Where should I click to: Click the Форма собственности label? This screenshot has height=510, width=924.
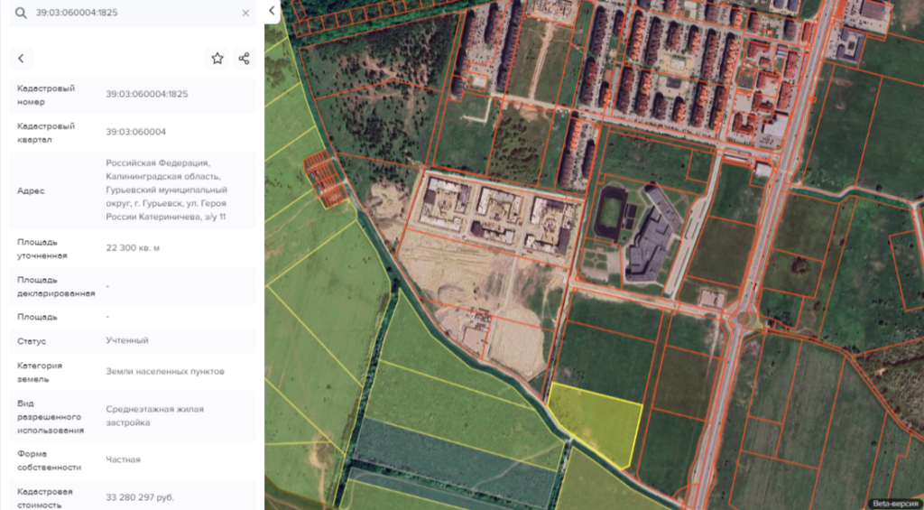coord(49,460)
